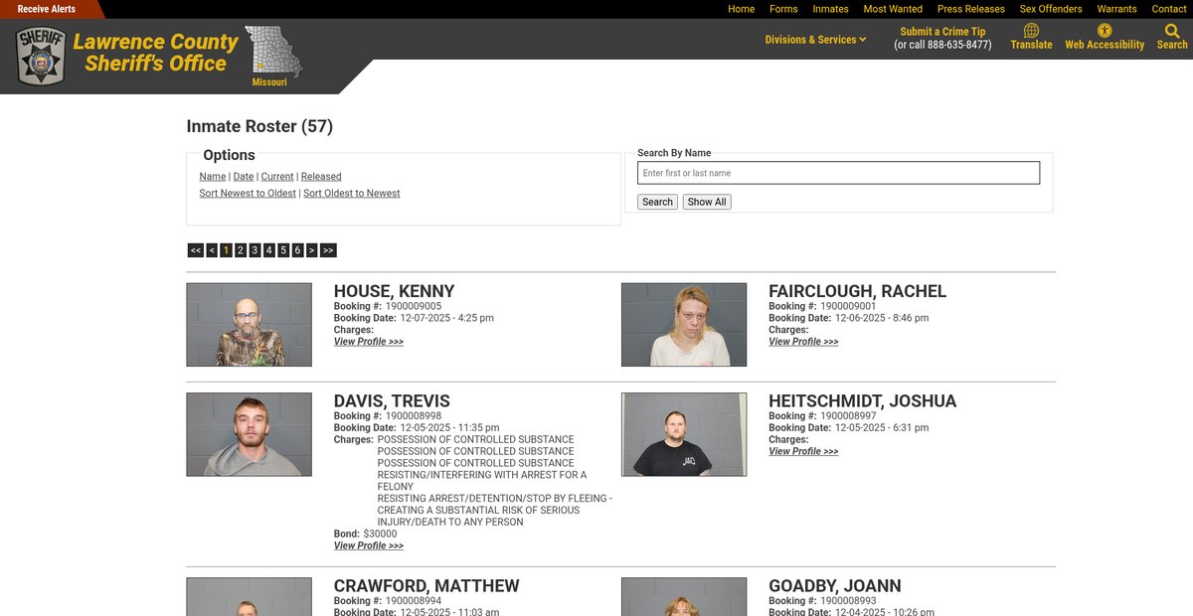The height and width of the screenshot is (616, 1193).
Task: Open the Home menu item
Action: [741, 9]
